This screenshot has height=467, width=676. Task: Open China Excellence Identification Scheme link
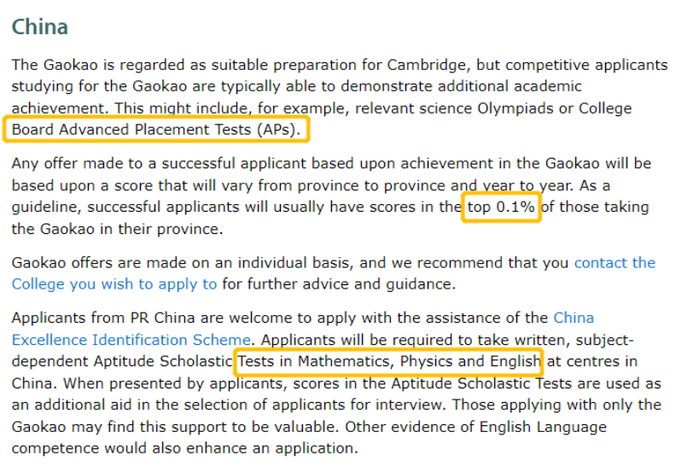coord(574,318)
